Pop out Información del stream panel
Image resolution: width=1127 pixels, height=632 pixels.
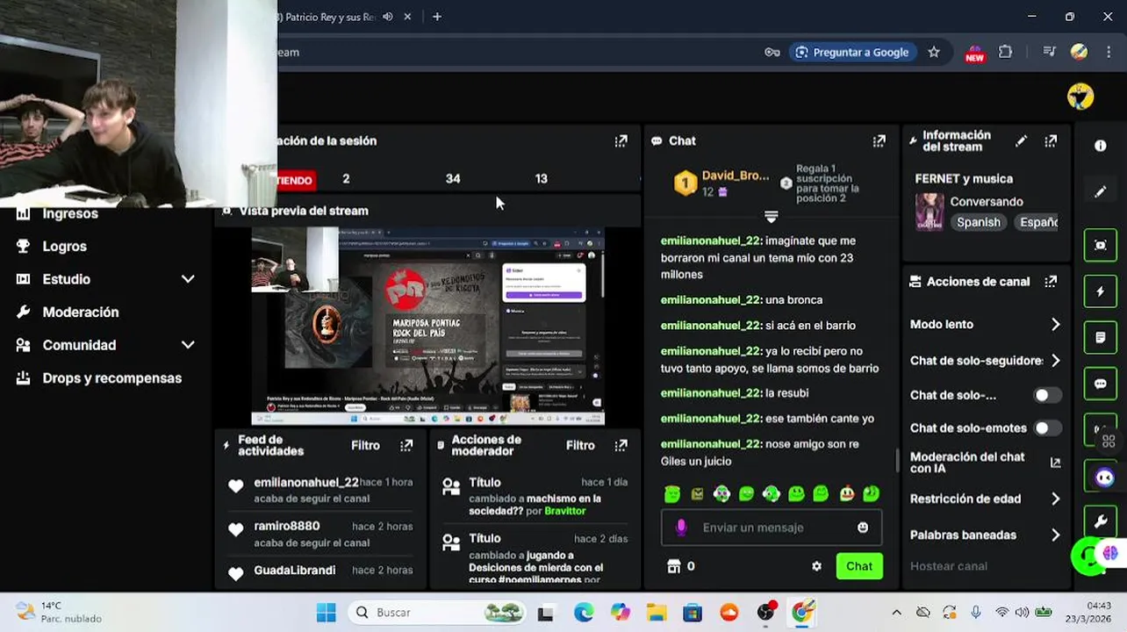1051,140
